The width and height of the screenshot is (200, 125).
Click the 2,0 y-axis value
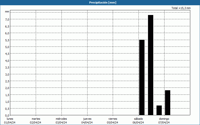point(7,88)
